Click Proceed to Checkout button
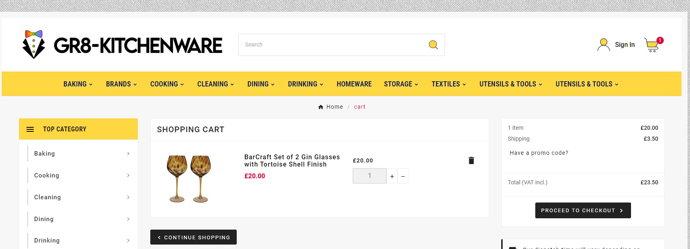 [583, 211]
